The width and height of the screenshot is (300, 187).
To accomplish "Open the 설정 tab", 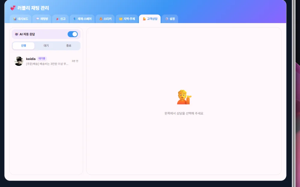I will click(x=170, y=19).
